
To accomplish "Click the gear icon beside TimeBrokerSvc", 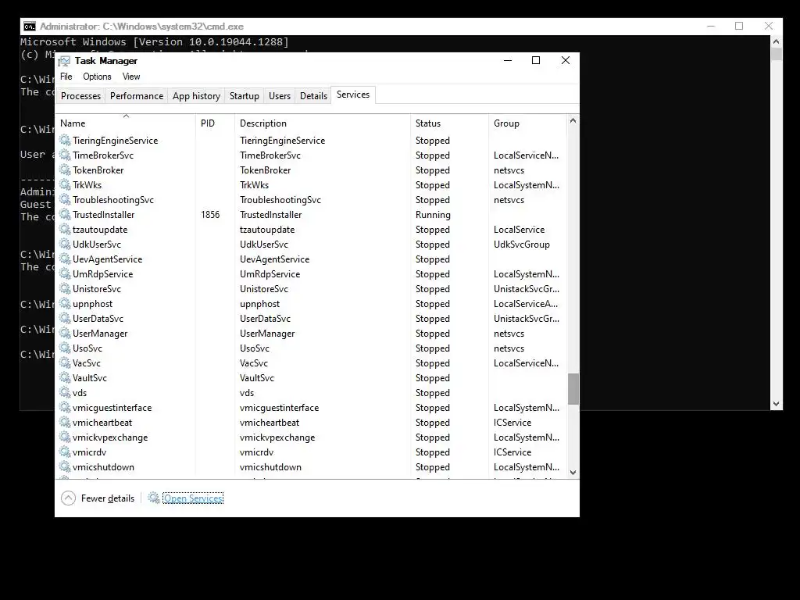I will click(65, 155).
